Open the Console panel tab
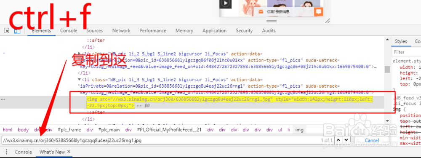The height and width of the screenshot is (158, 421). pos(69,31)
